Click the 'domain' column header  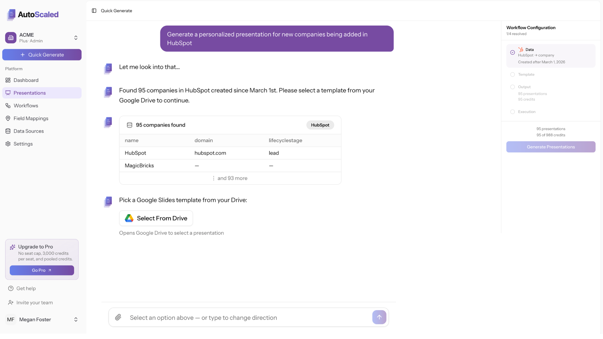(203, 140)
